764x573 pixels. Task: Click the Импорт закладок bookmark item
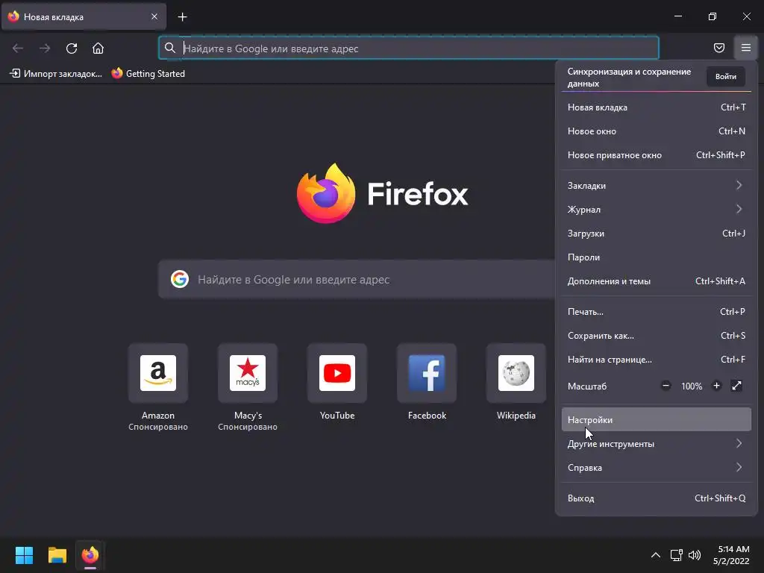click(x=56, y=74)
